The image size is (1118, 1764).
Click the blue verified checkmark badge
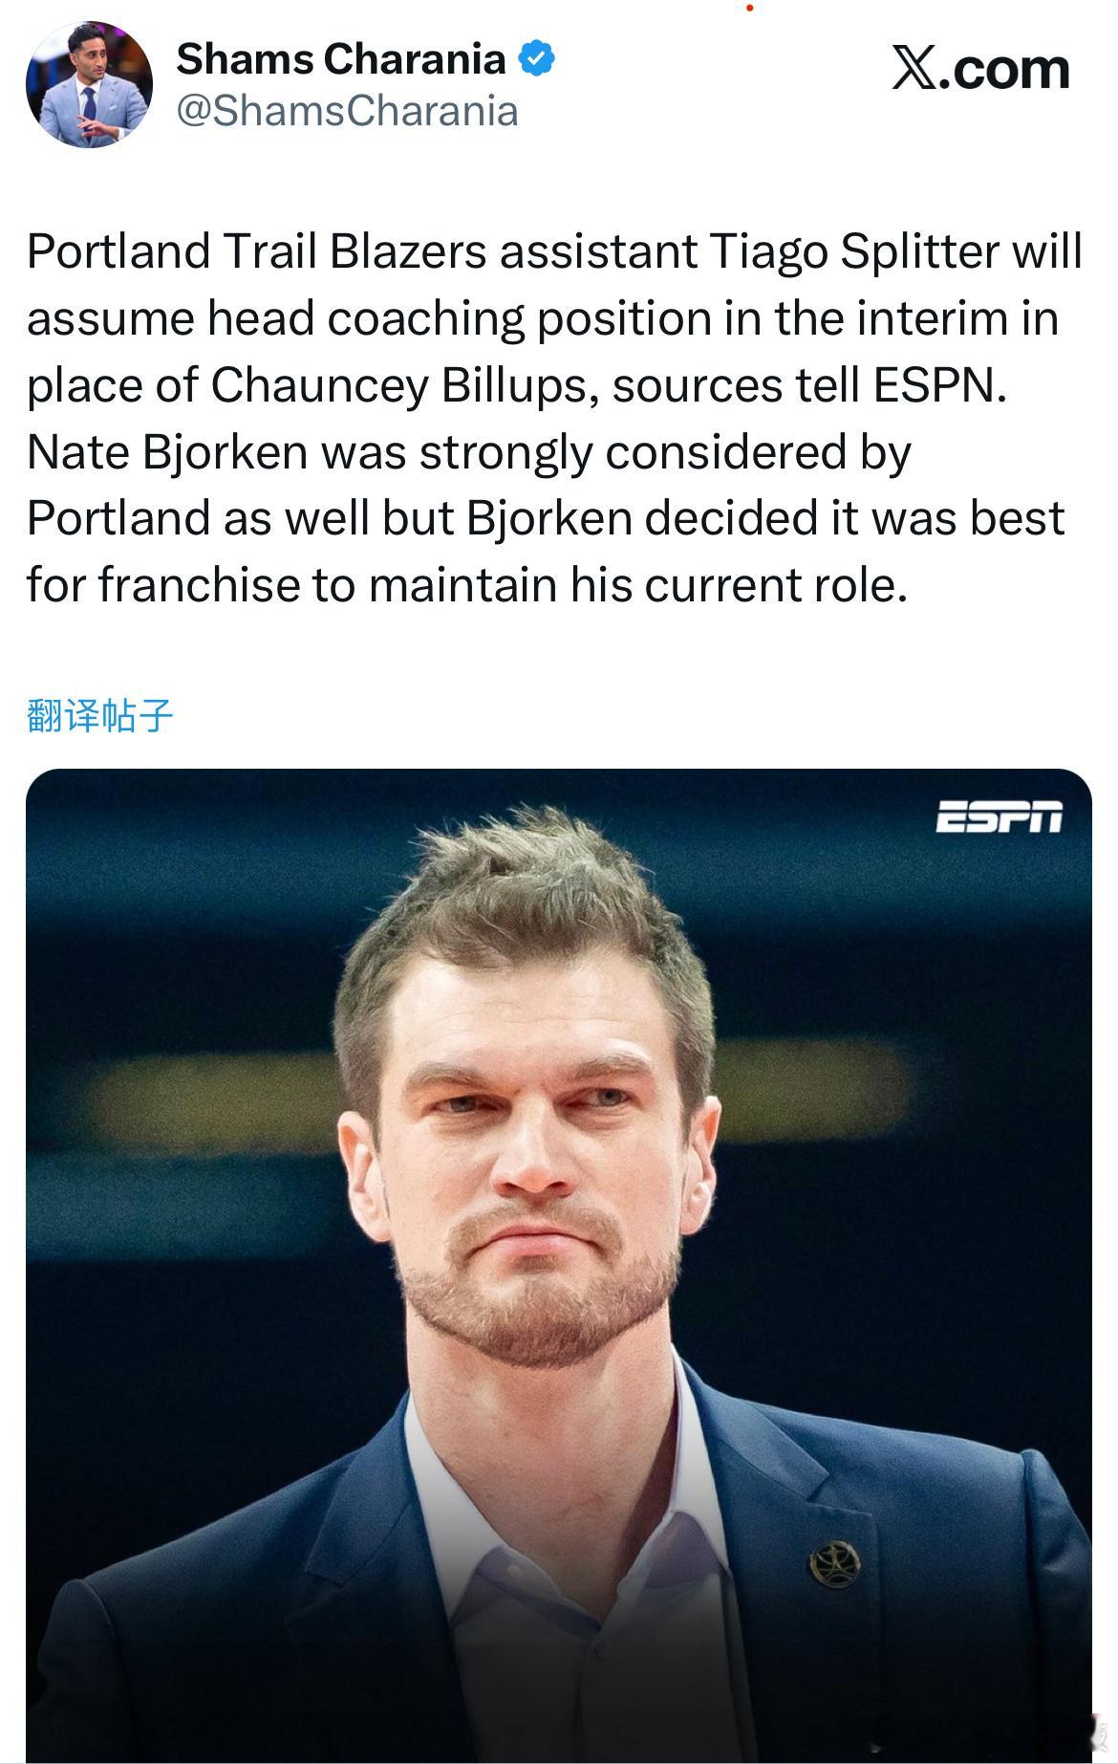tap(536, 59)
